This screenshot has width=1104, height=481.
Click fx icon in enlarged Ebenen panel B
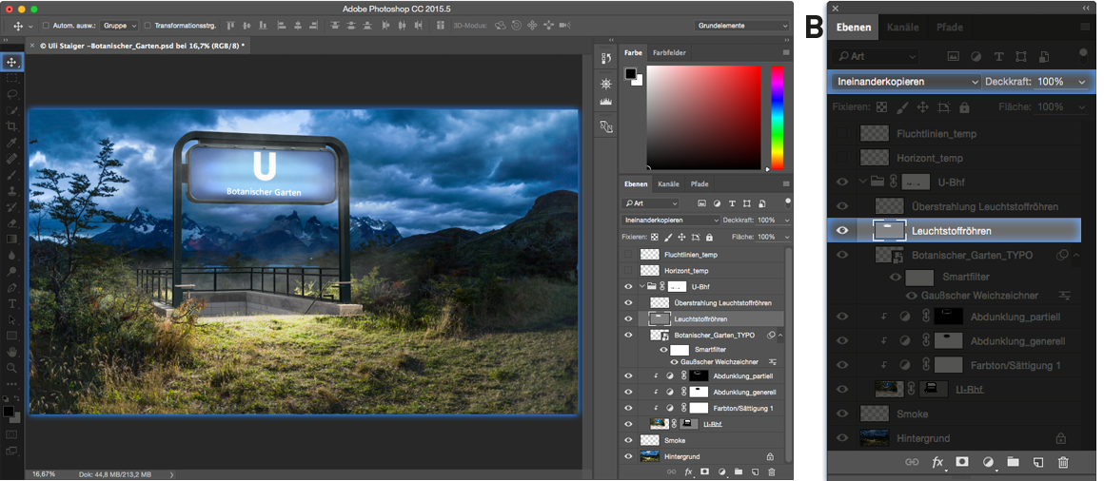[937, 462]
